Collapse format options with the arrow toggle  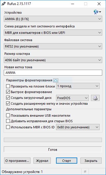pos(56,80)
